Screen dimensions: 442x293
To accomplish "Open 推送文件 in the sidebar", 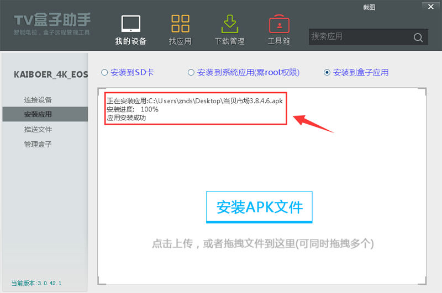I will [x=38, y=130].
